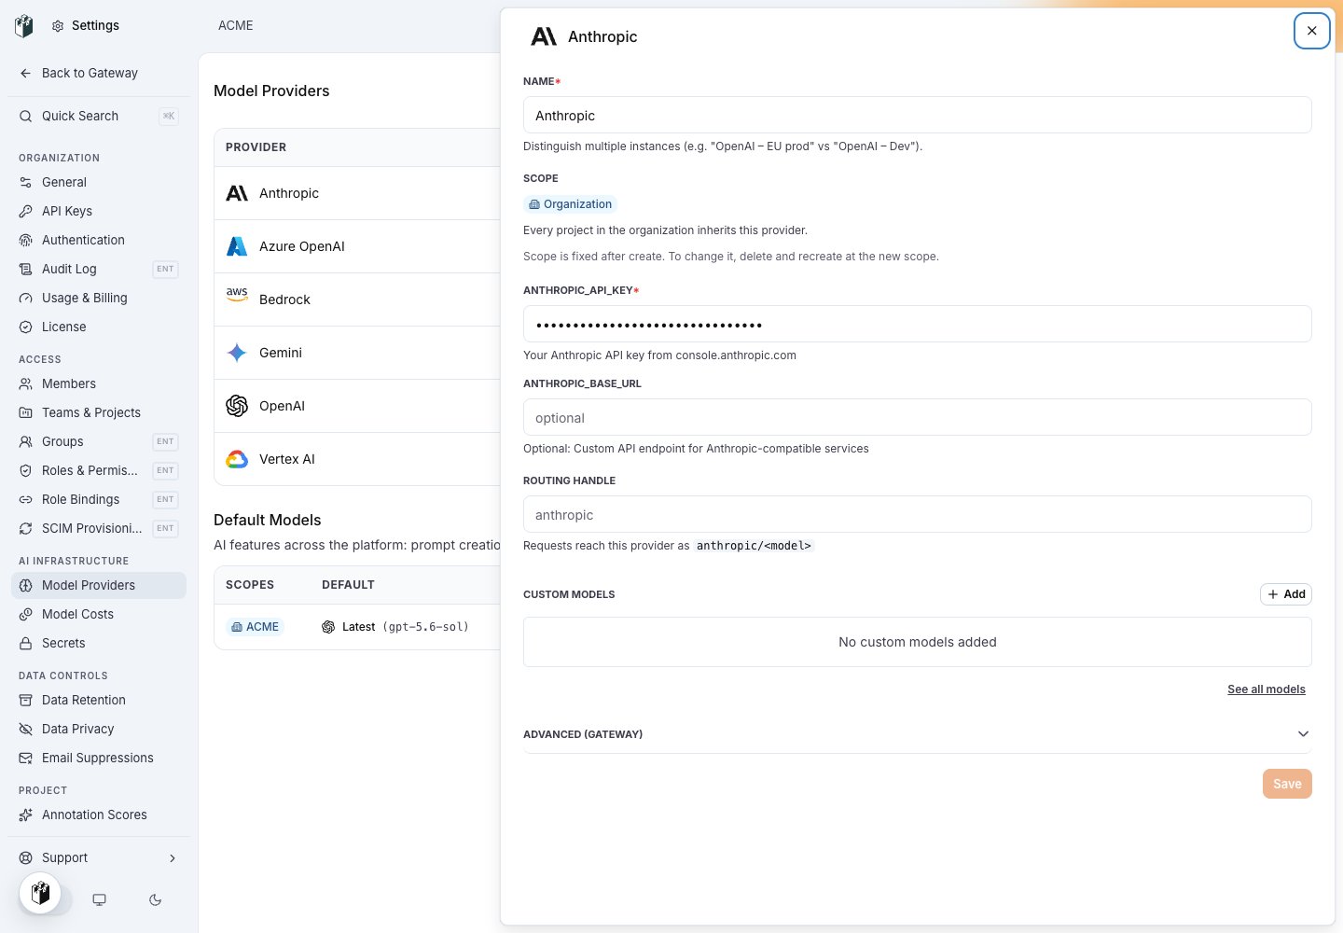The height and width of the screenshot is (933, 1343).
Task: Switch to dark theme moon icon
Action: 155,899
